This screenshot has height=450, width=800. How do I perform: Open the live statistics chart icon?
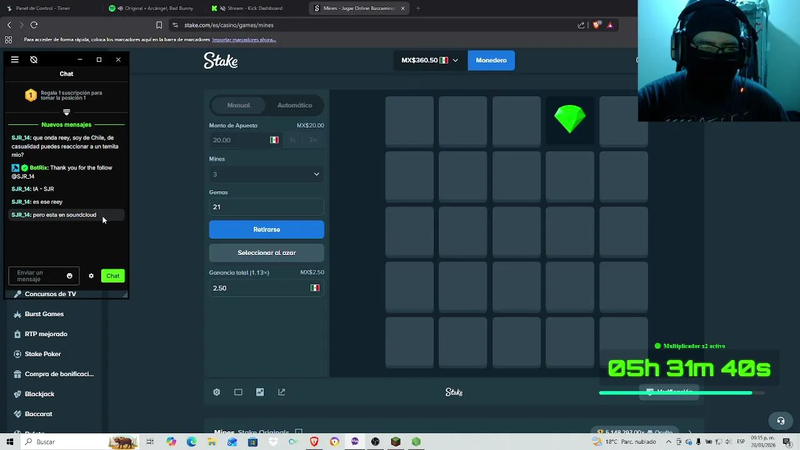pyautogui.click(x=260, y=392)
